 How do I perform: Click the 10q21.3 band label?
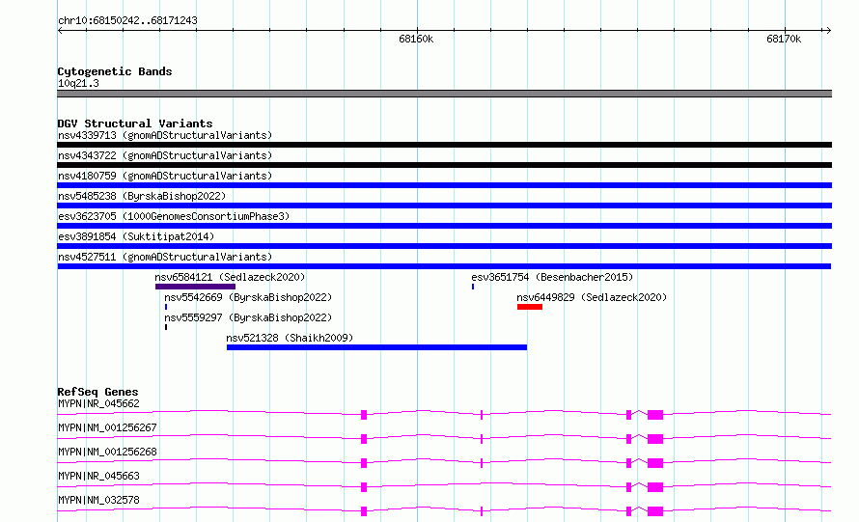point(78,83)
